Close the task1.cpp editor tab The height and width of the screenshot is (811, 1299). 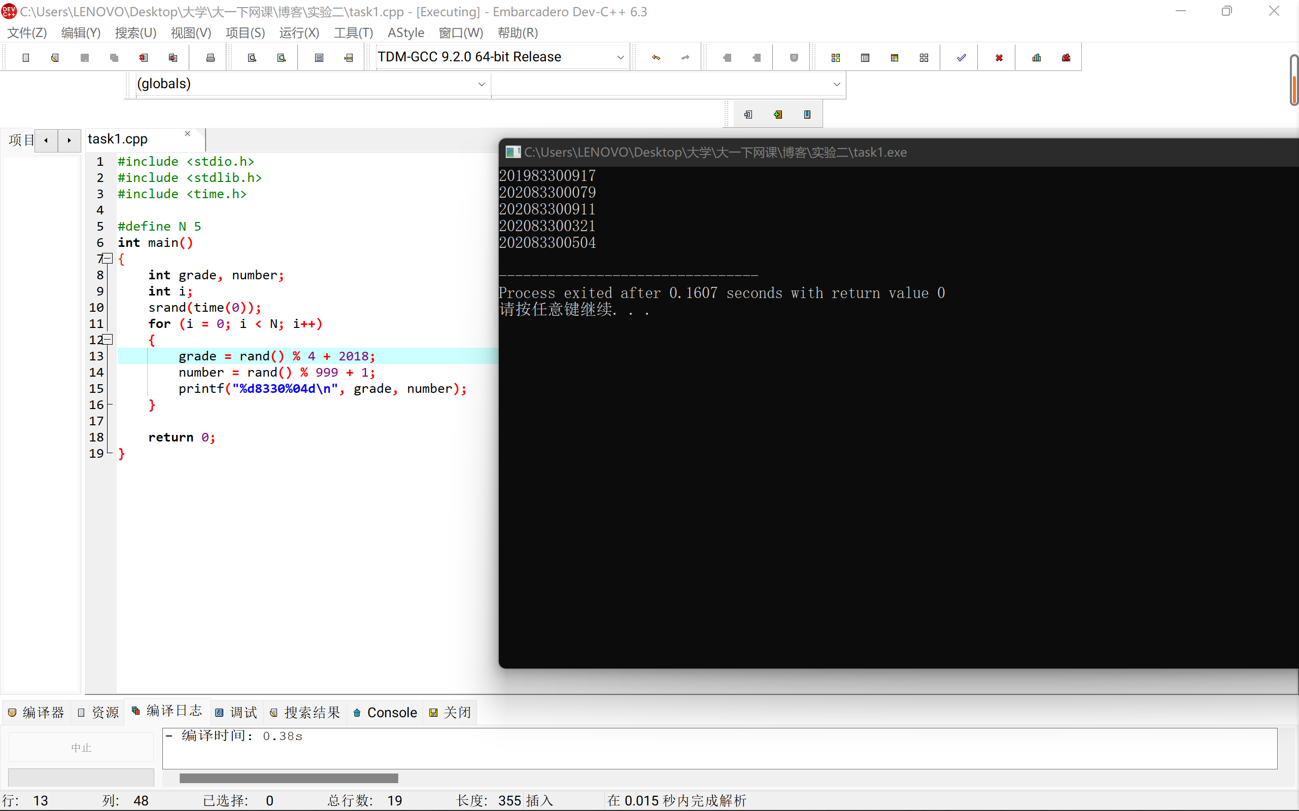187,133
